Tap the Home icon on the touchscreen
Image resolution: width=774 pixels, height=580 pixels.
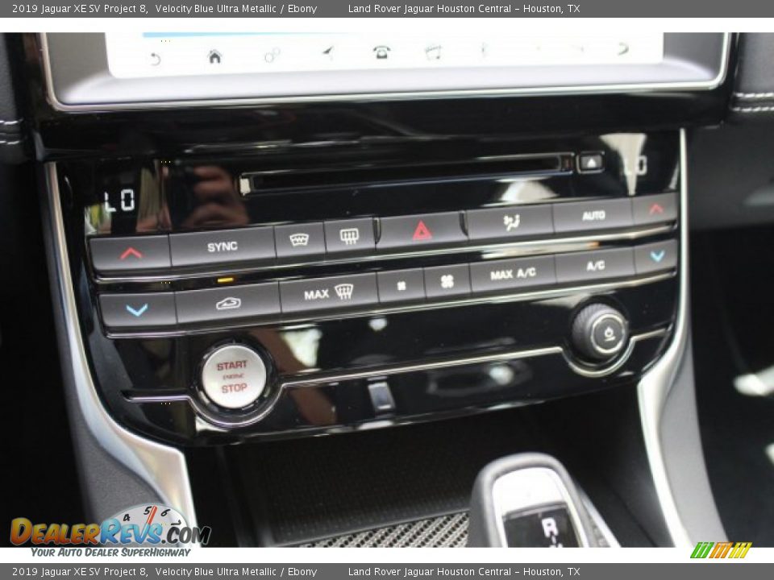[214, 57]
